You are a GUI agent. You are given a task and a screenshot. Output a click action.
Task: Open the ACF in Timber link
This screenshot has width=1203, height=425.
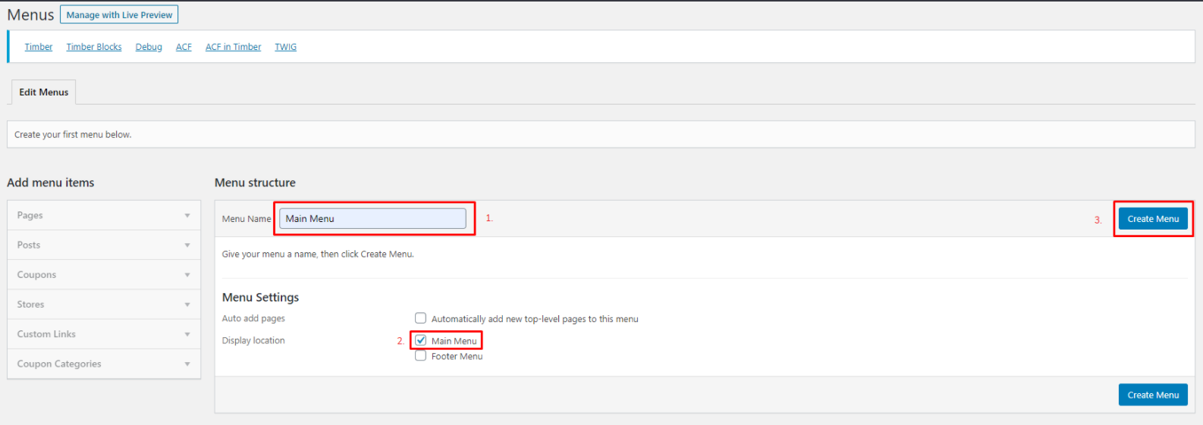click(233, 47)
